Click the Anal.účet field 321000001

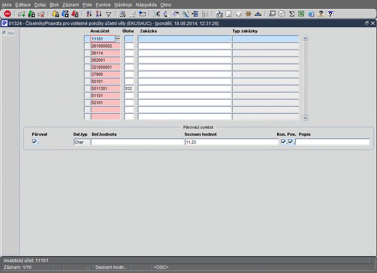tap(106, 67)
